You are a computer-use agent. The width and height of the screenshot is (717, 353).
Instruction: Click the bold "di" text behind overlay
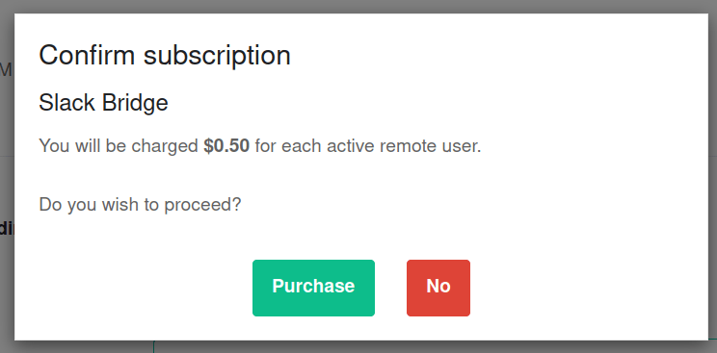(6, 228)
